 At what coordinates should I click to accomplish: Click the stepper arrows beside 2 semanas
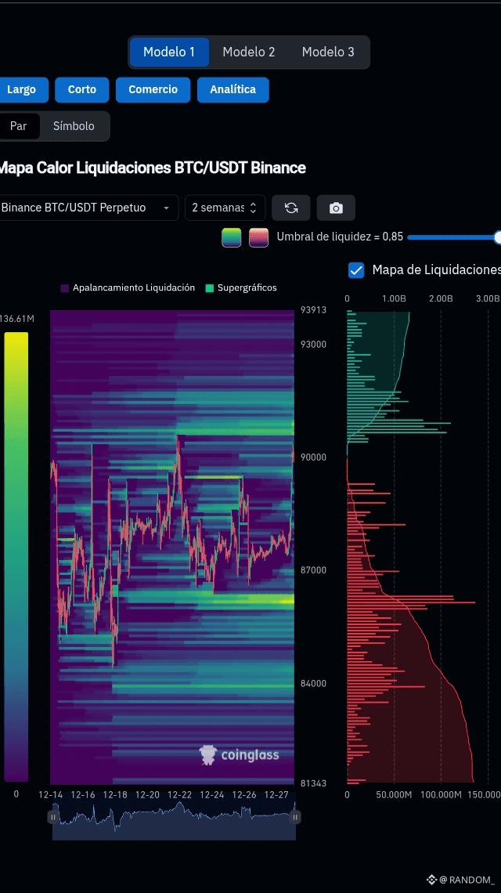pyautogui.click(x=254, y=208)
